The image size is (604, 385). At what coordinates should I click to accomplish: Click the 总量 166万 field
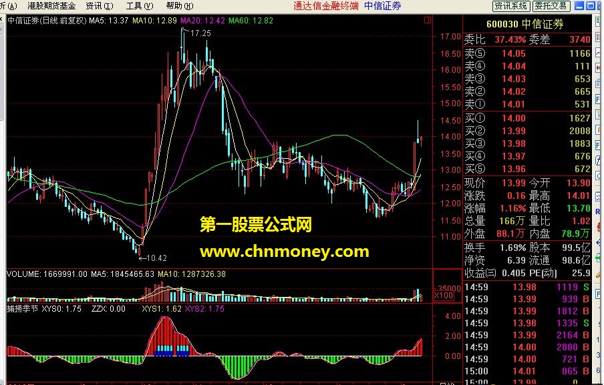coord(495,221)
